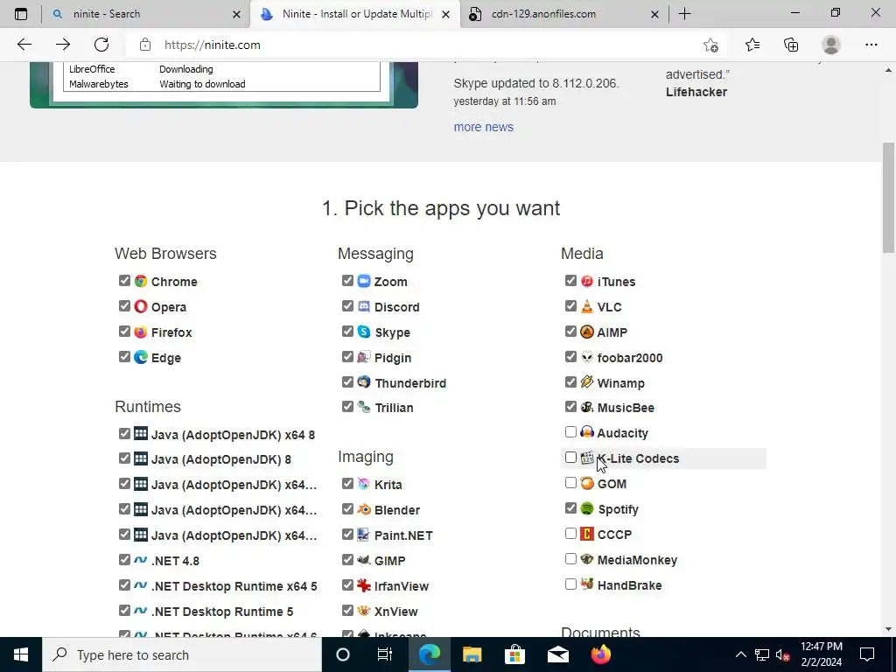Click the Zoom app icon
This screenshot has height=672, width=896.
(x=364, y=281)
